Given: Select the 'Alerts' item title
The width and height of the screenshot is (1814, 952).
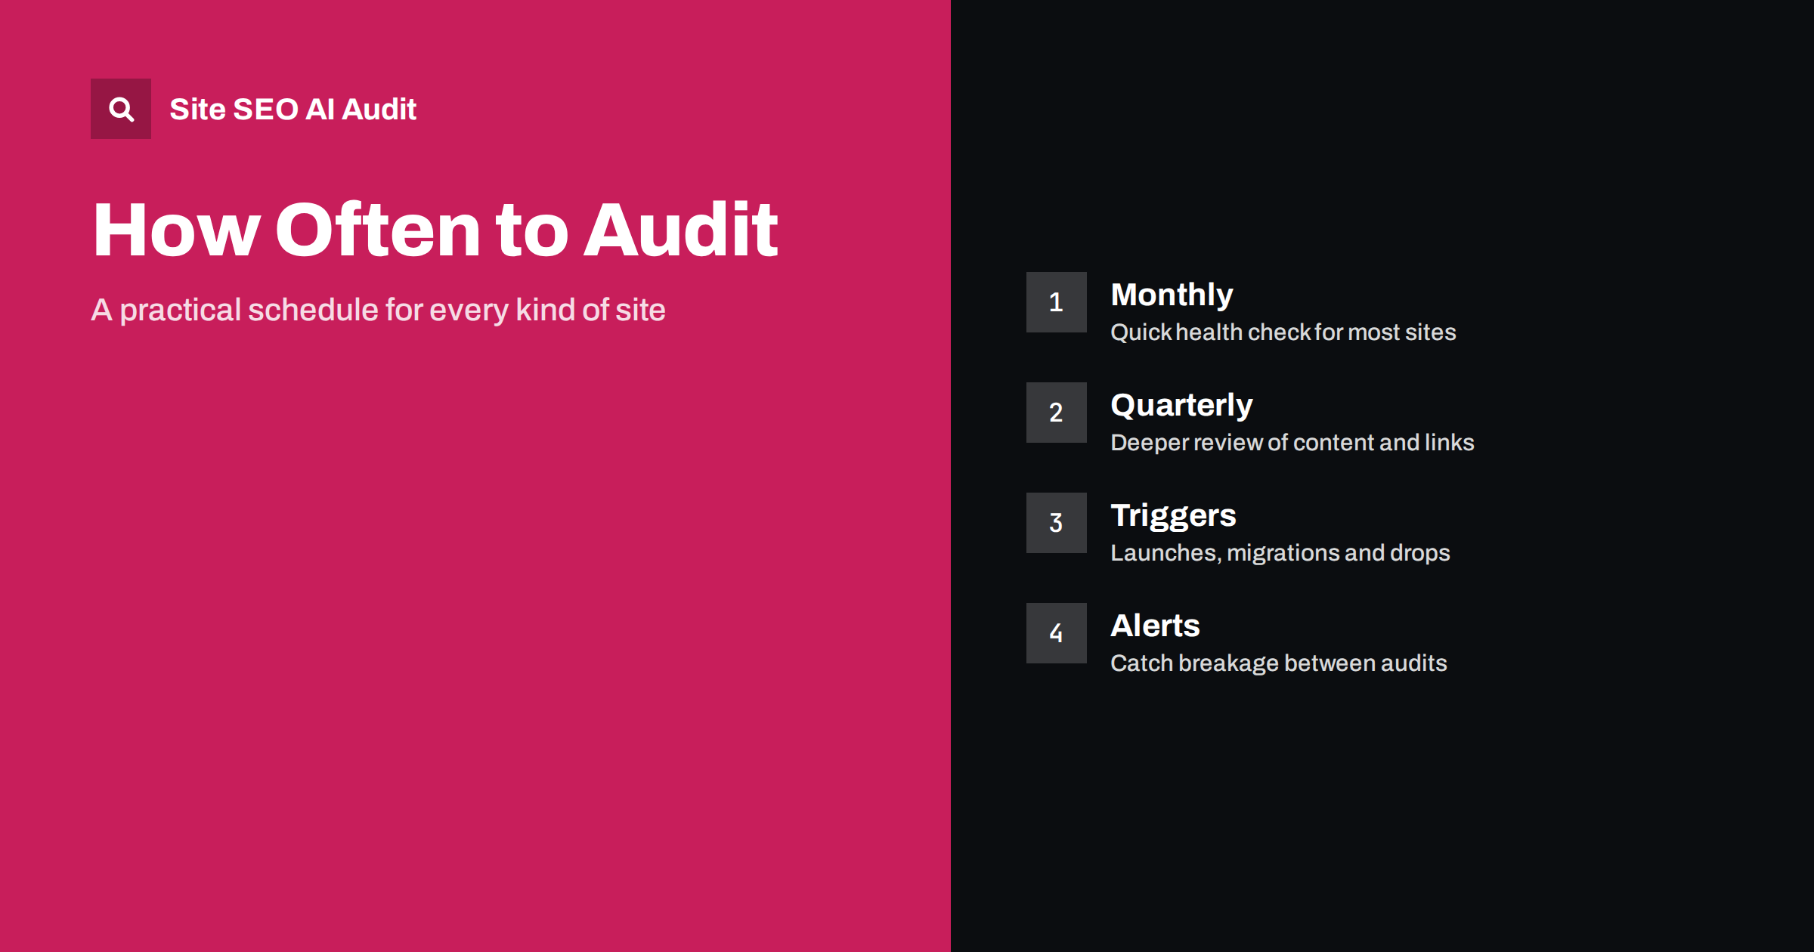Looking at the screenshot, I should 1155,625.
